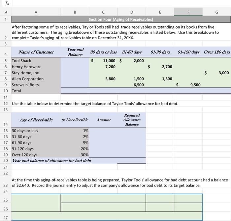Click the row 23 journal entry instruction text
Image resolution: width=231 pixels, height=221 pixels.
[120, 182]
